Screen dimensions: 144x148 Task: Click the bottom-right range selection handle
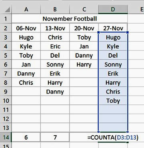tap(128, 132)
